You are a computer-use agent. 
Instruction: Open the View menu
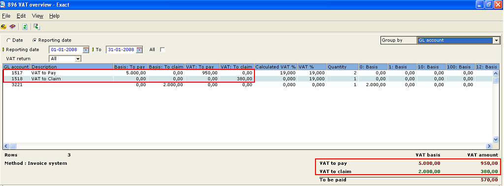(x=37, y=16)
